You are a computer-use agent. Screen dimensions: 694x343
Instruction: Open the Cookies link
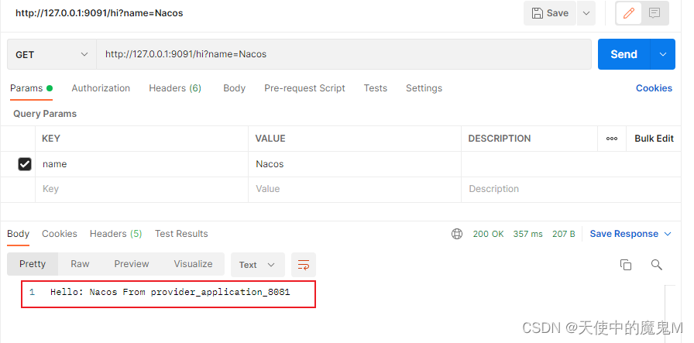[654, 88]
